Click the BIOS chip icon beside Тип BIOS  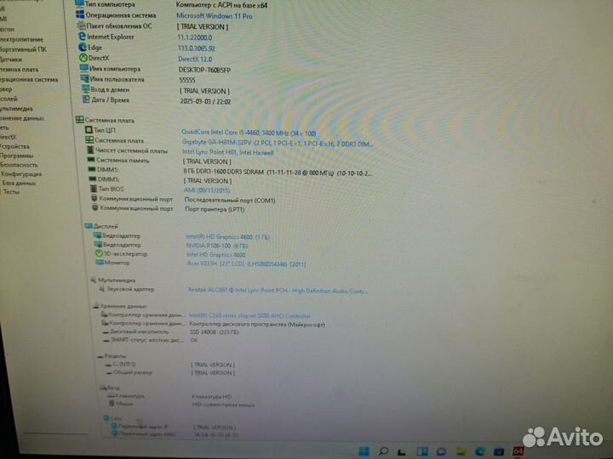click(94, 189)
